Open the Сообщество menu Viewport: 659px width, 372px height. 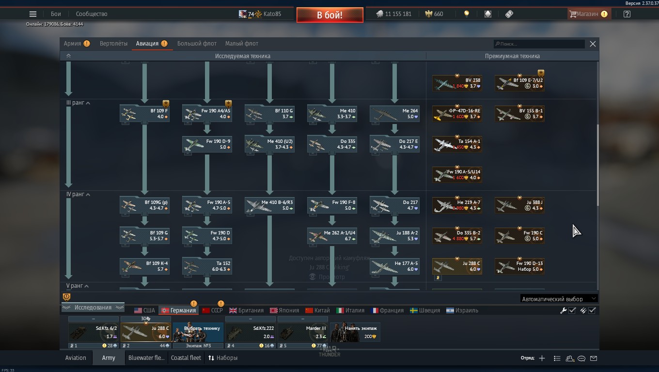point(92,14)
